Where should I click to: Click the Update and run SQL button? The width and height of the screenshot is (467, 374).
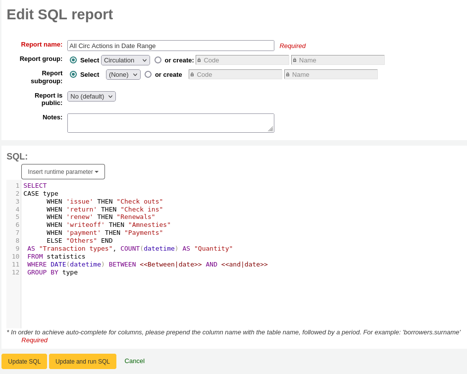click(x=82, y=361)
